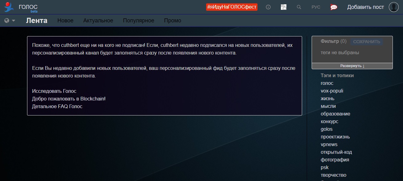Select the фотография tag
403x181 pixels.
point(335,160)
